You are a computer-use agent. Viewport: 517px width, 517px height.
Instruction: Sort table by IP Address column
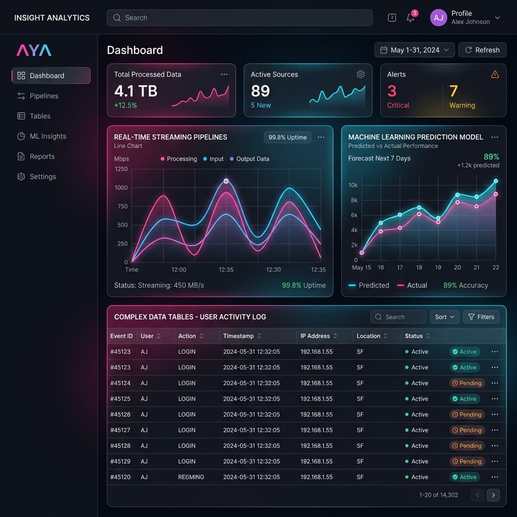335,336
